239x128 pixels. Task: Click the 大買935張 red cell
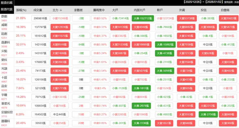click(x=186, y=88)
